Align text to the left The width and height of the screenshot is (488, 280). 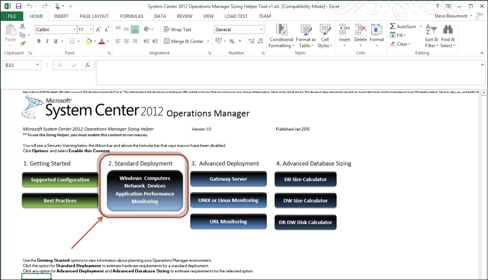pos(118,41)
